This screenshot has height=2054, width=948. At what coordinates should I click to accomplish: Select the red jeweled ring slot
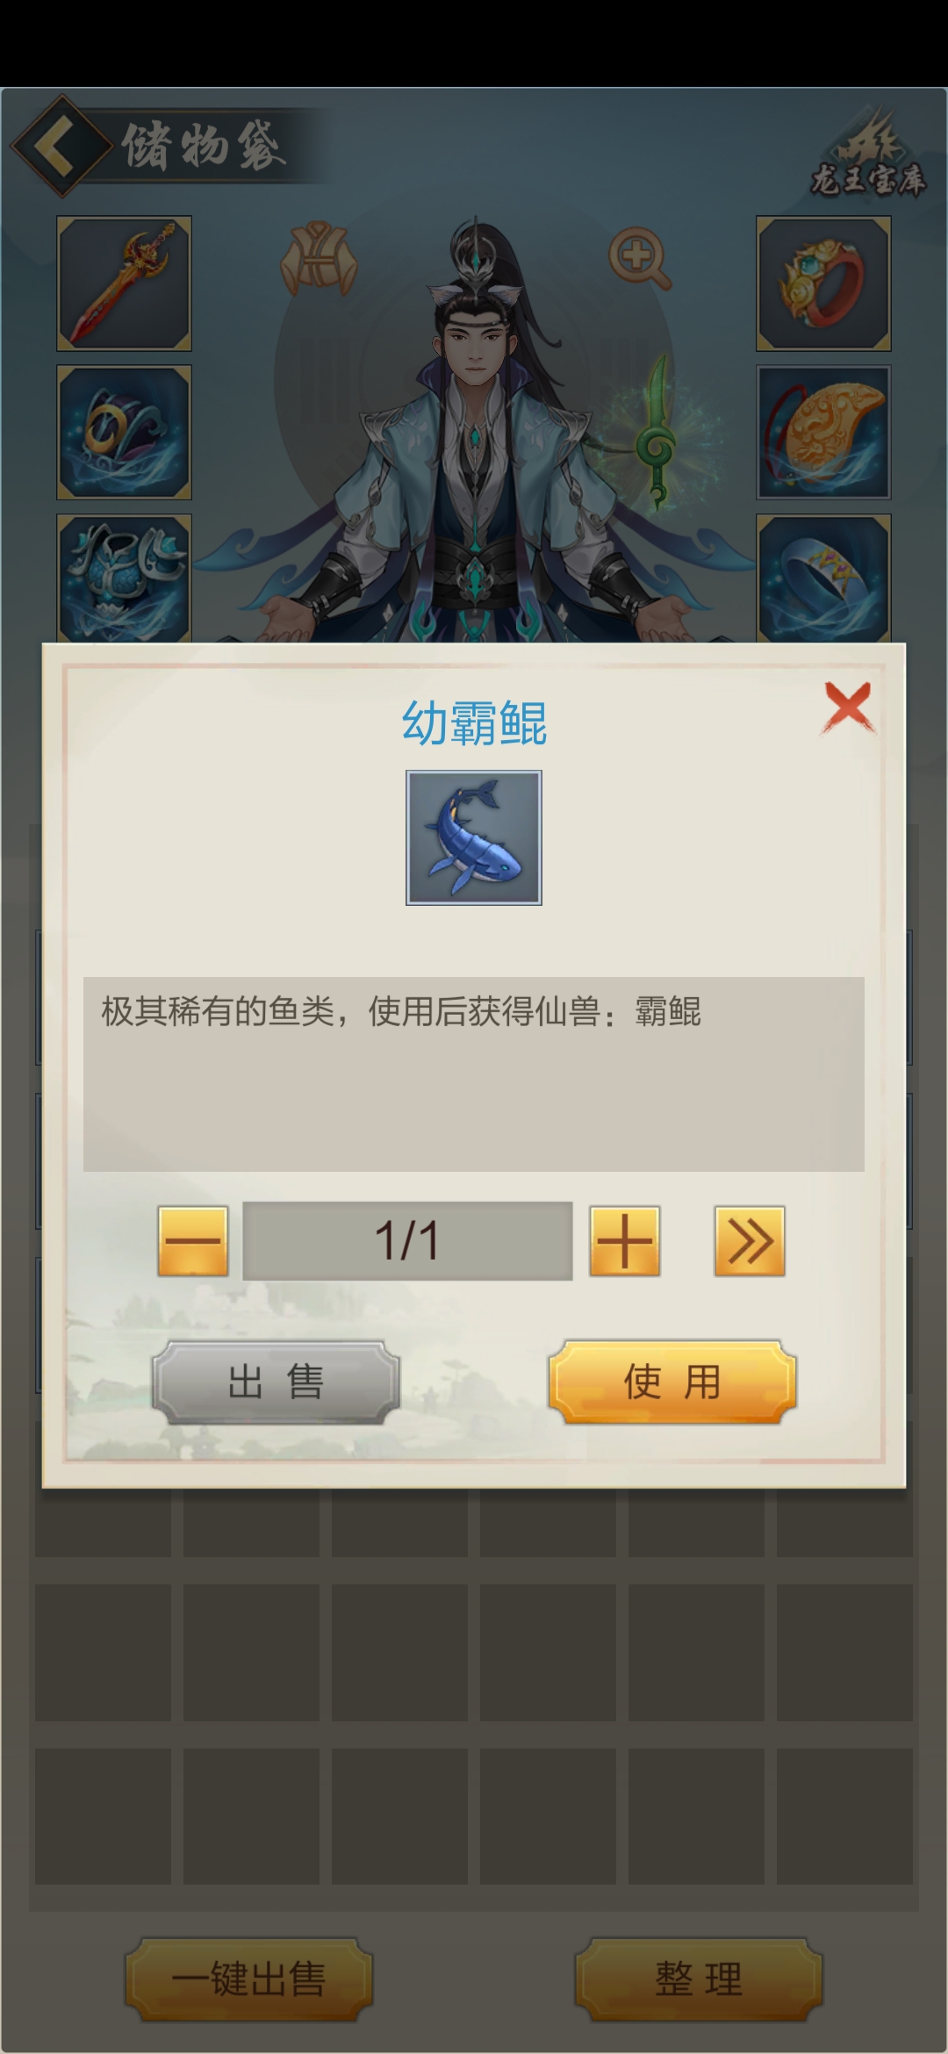(823, 284)
